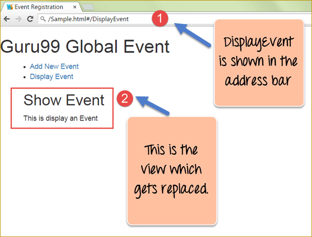The width and height of the screenshot is (312, 237).
Task: Reload the page with the refresh icon
Action: point(30,19)
